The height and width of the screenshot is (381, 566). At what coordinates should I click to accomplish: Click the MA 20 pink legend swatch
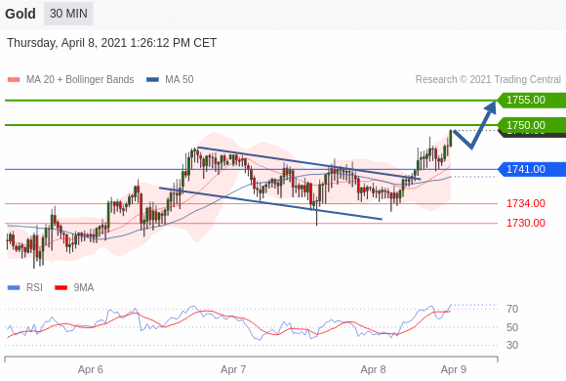(x=14, y=79)
